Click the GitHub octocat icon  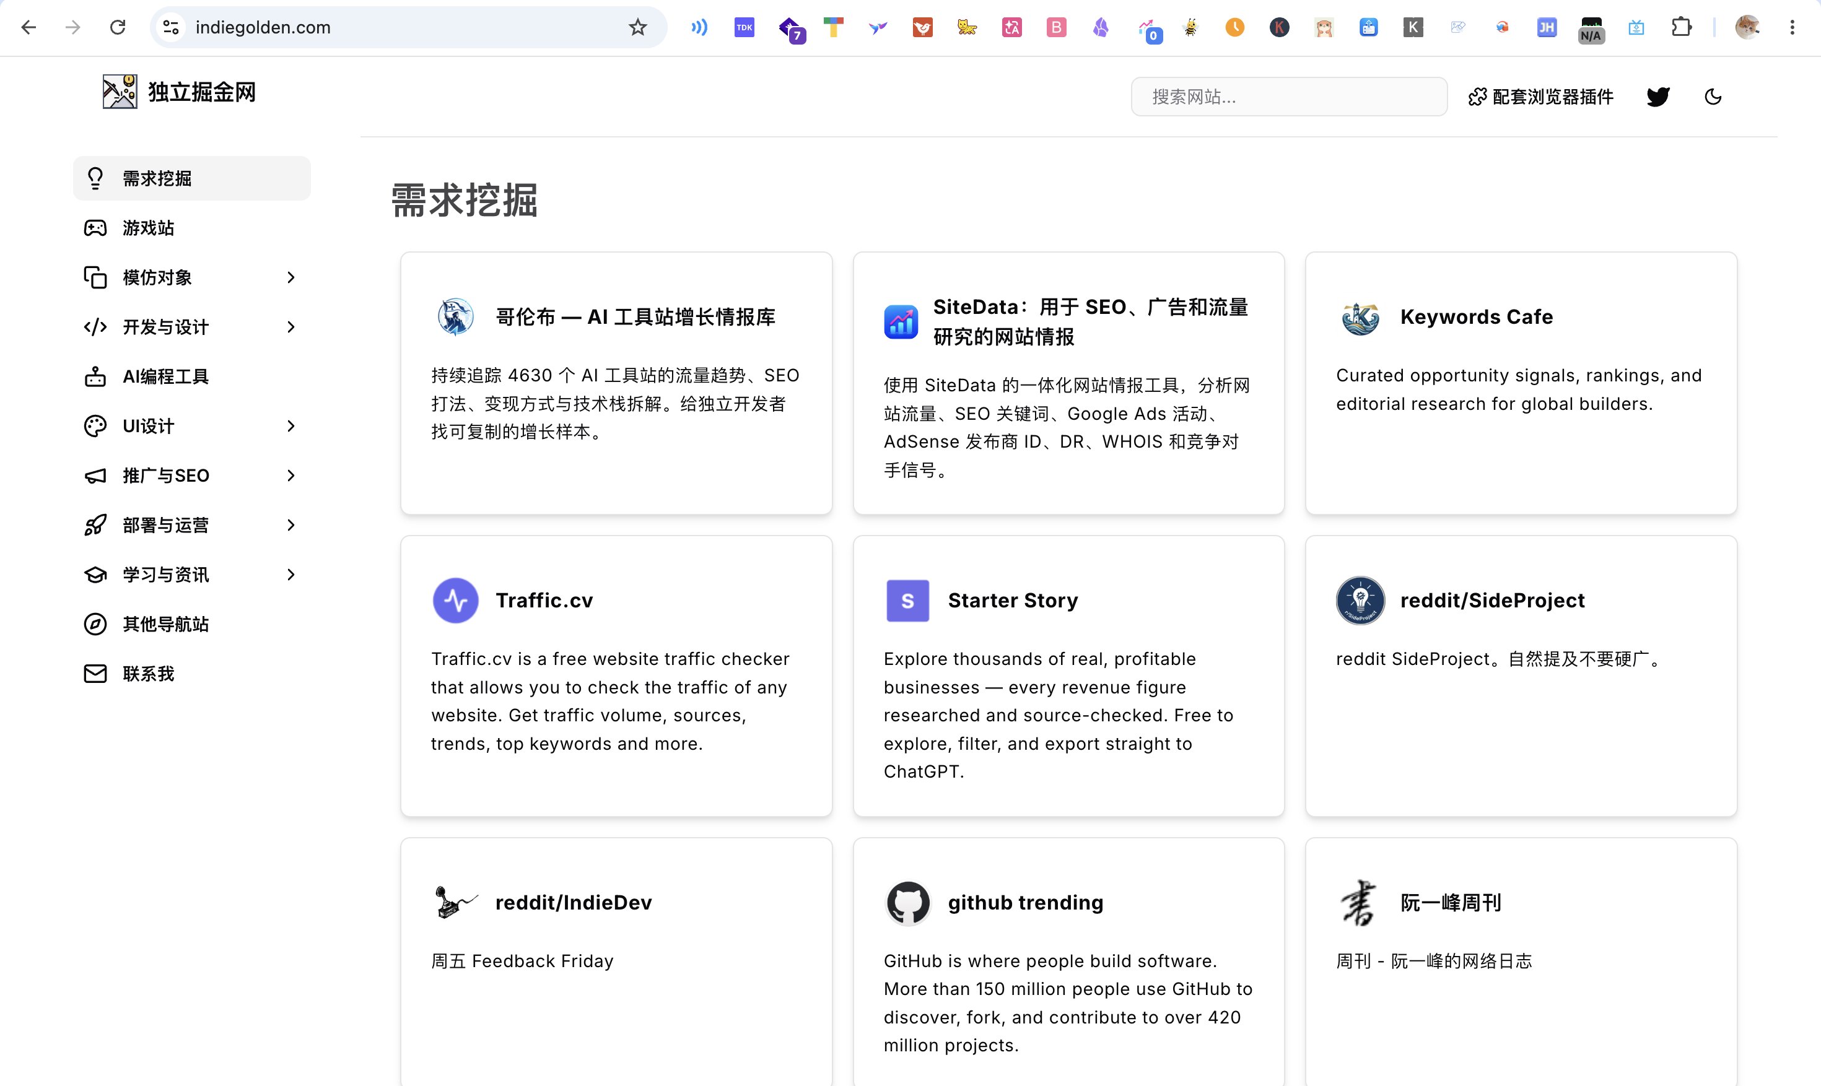click(x=907, y=902)
